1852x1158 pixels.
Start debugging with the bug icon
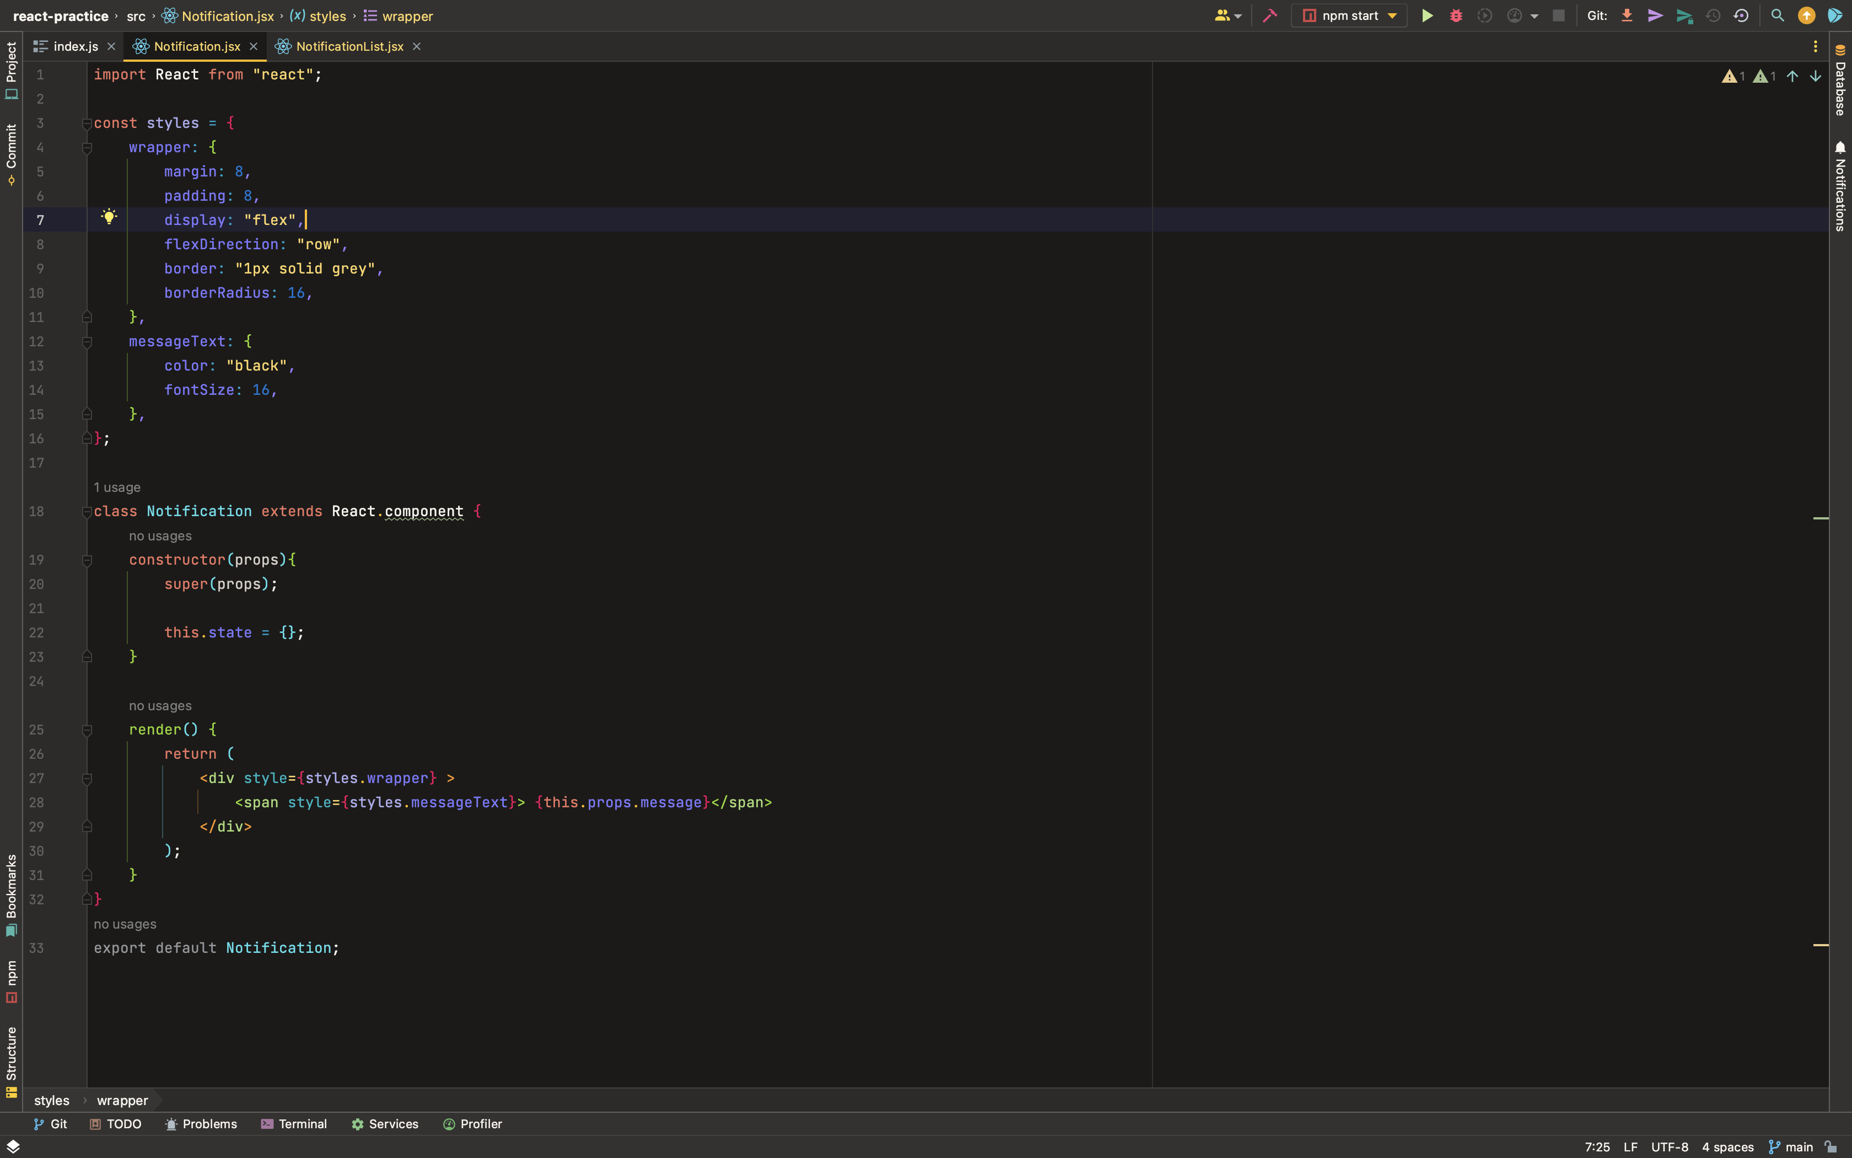(x=1456, y=15)
